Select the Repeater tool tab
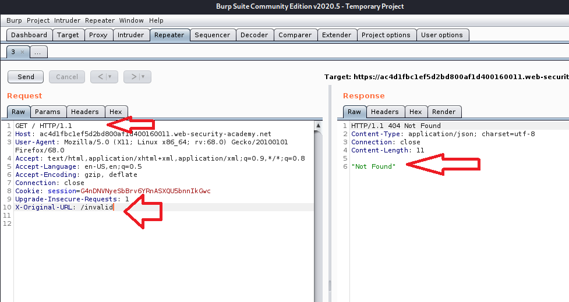The height and width of the screenshot is (302, 569). [x=169, y=35]
